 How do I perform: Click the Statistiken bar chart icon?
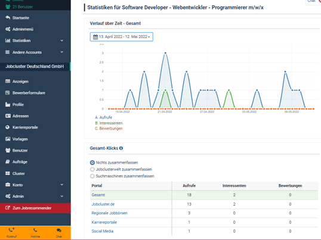(8, 40)
